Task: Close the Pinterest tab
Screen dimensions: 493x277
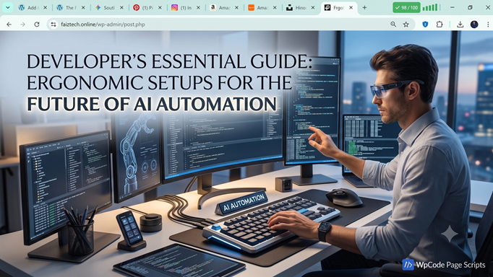Action: point(160,7)
